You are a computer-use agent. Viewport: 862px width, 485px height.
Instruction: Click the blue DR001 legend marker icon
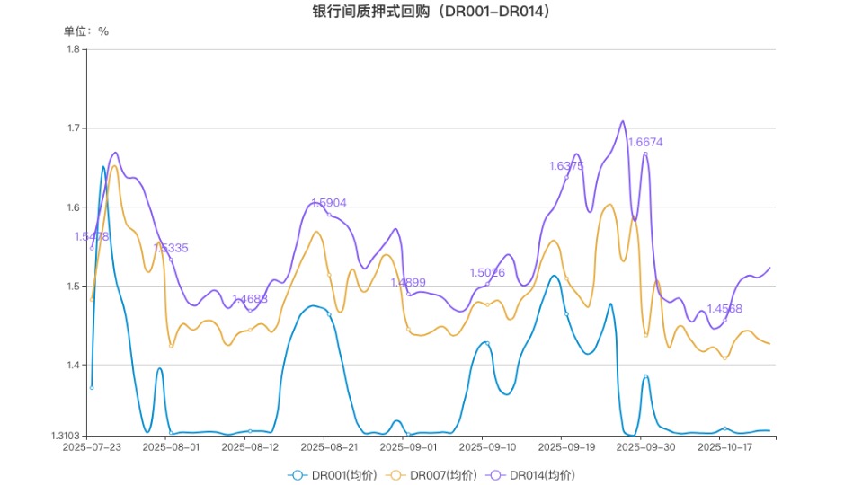click(298, 475)
